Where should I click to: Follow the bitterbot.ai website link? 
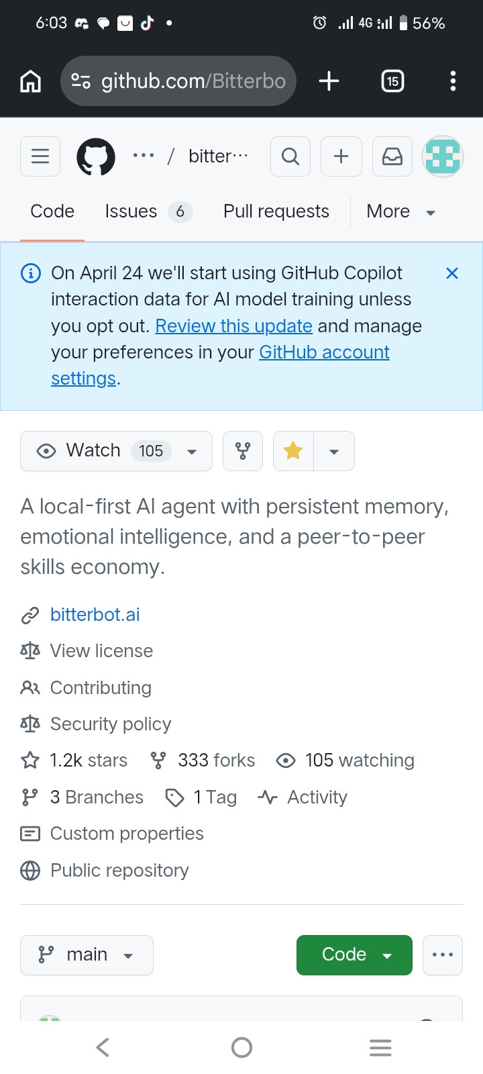click(x=95, y=614)
